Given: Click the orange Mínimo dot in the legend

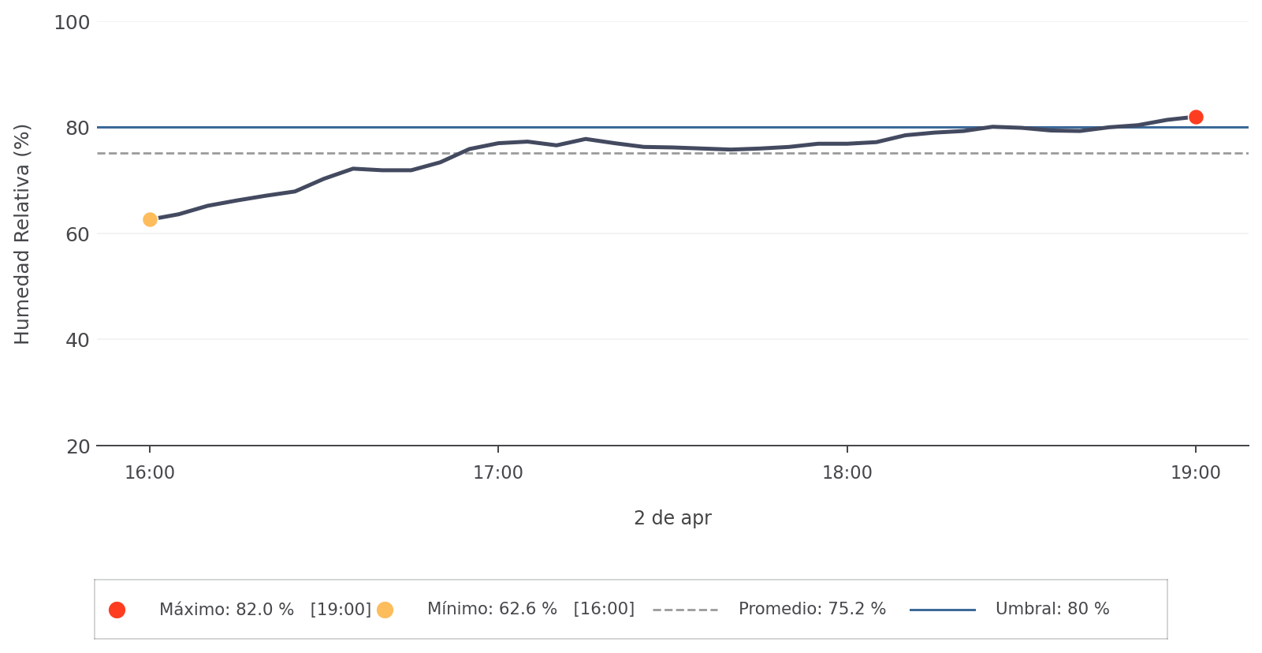Looking at the screenshot, I should [x=385, y=610].
